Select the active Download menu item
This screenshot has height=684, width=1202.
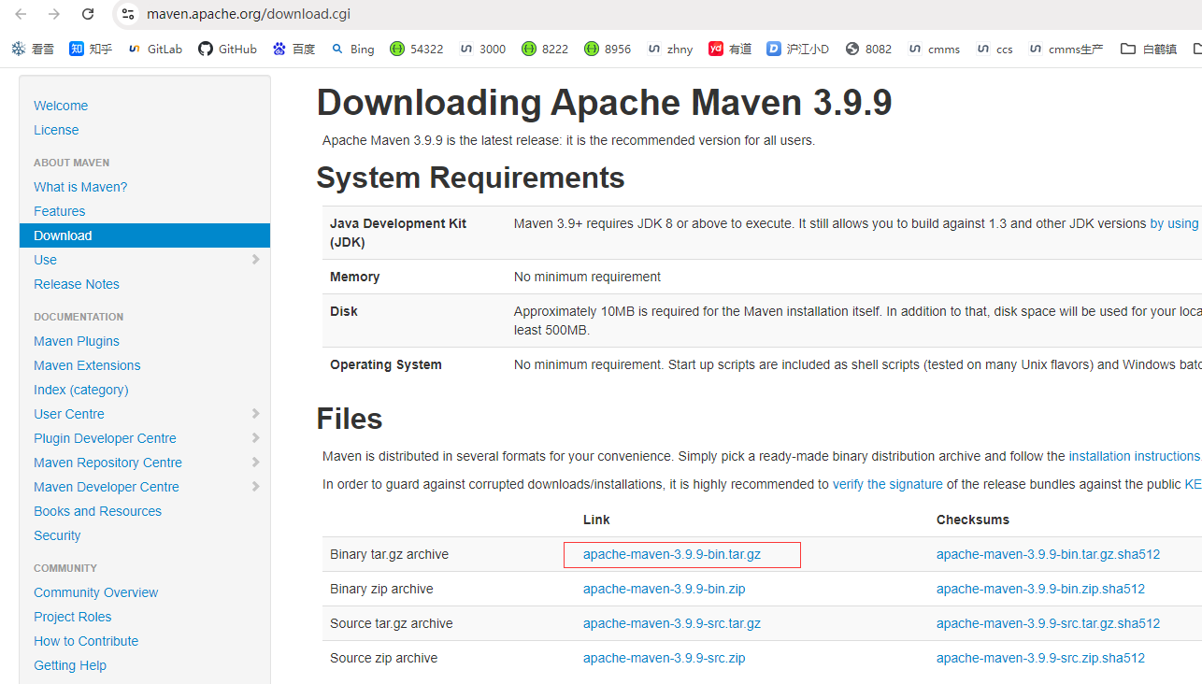click(x=145, y=235)
